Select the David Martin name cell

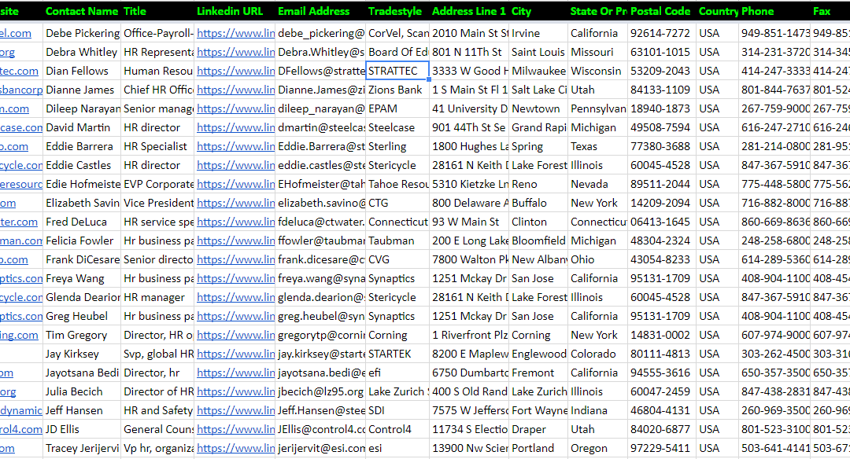click(82, 128)
